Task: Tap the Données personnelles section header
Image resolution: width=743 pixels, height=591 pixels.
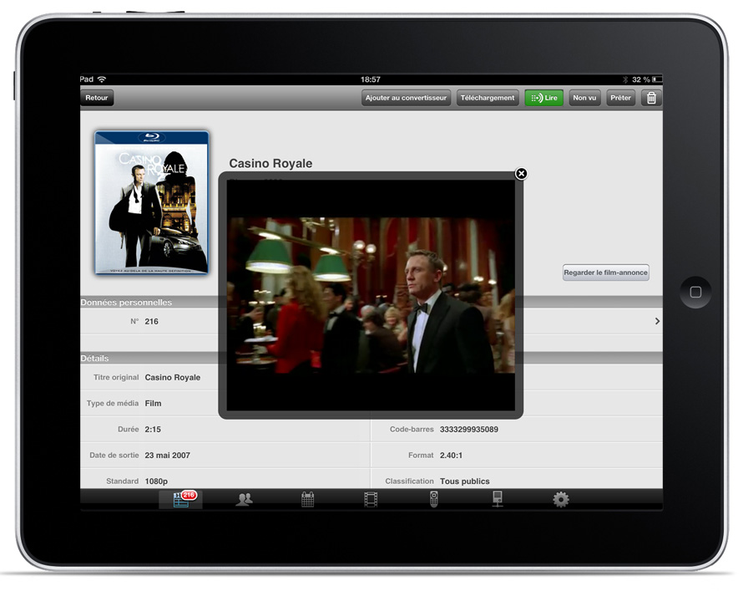Action: click(x=126, y=302)
